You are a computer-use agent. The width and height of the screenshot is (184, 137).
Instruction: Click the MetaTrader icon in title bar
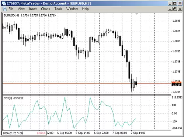[4, 3]
